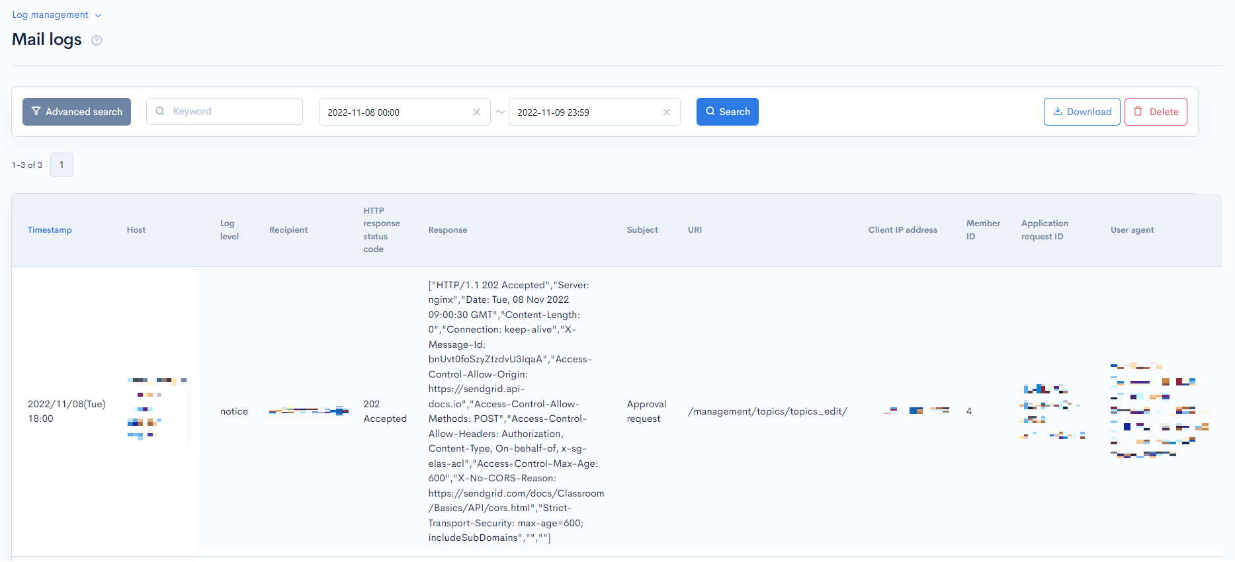Open Advanced search filter
The height and width of the screenshot is (562, 1235).
[x=77, y=112]
